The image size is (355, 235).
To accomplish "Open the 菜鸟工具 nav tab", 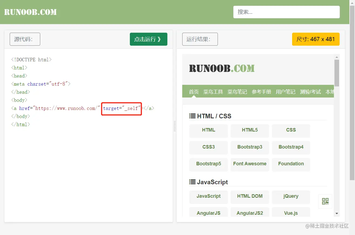I will (x=213, y=92).
